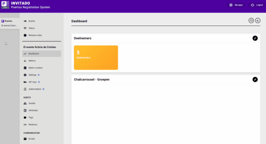Click the COMMUNICATION section label

click(x=32, y=133)
